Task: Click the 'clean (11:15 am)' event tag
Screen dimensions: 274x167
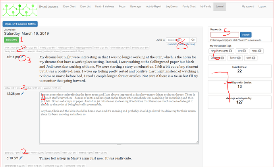Action: coord(34,51)
